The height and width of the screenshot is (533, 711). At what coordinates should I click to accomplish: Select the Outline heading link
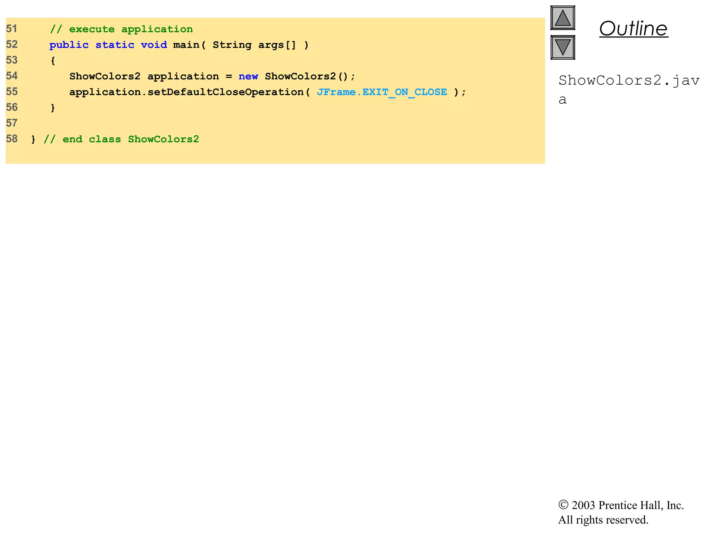coord(634,28)
